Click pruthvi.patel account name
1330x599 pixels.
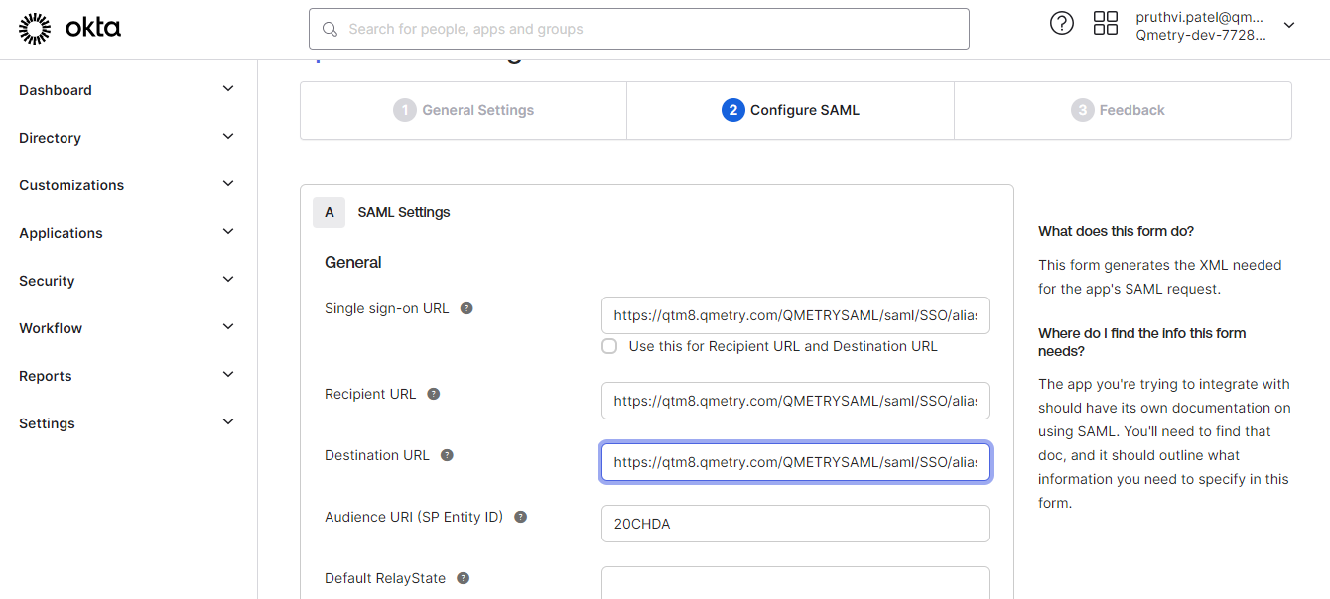pos(1201,17)
